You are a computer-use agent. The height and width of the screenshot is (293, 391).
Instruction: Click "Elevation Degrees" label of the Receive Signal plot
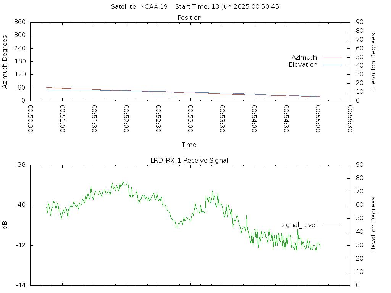pyautogui.click(x=373, y=225)
